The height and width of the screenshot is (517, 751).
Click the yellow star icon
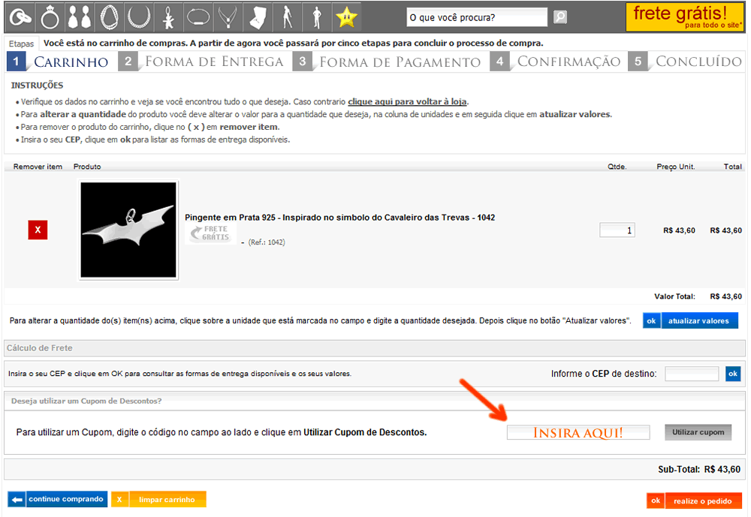pos(346,16)
